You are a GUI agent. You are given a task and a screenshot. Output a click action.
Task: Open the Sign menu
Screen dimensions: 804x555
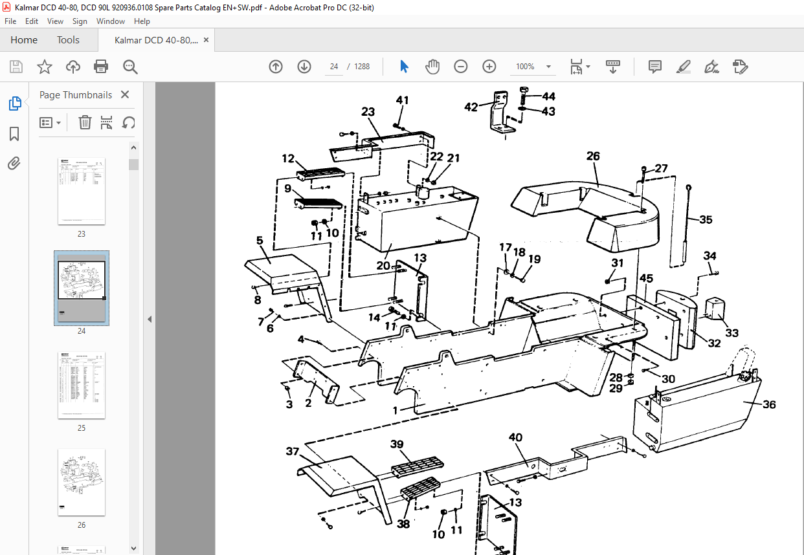pos(80,21)
